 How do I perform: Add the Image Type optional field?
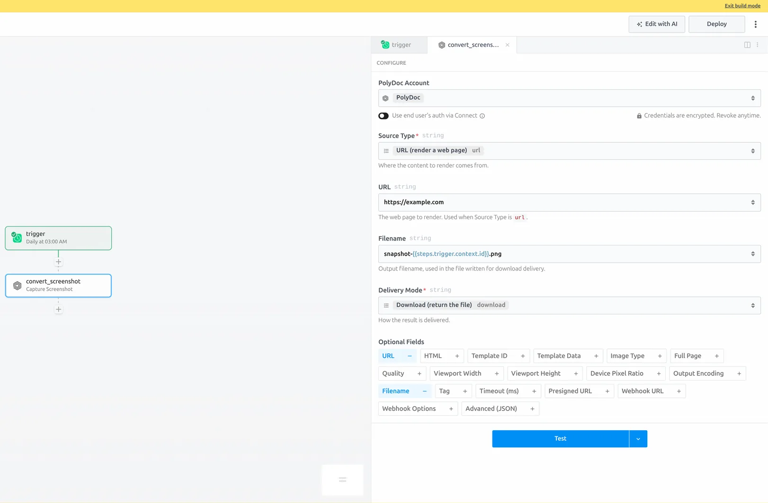[660, 356]
